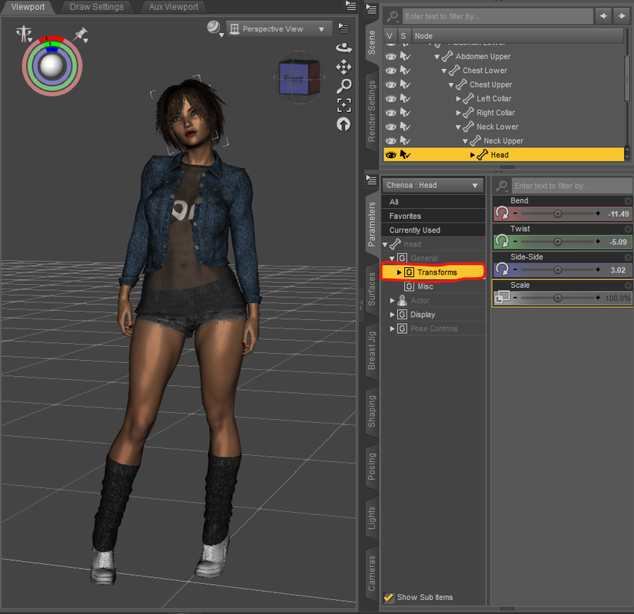Toggle visibility eye for Chest Lower
Image resolution: width=634 pixels, height=614 pixels.
coord(390,71)
